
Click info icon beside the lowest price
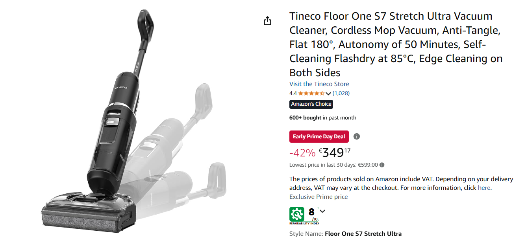[x=382, y=165]
